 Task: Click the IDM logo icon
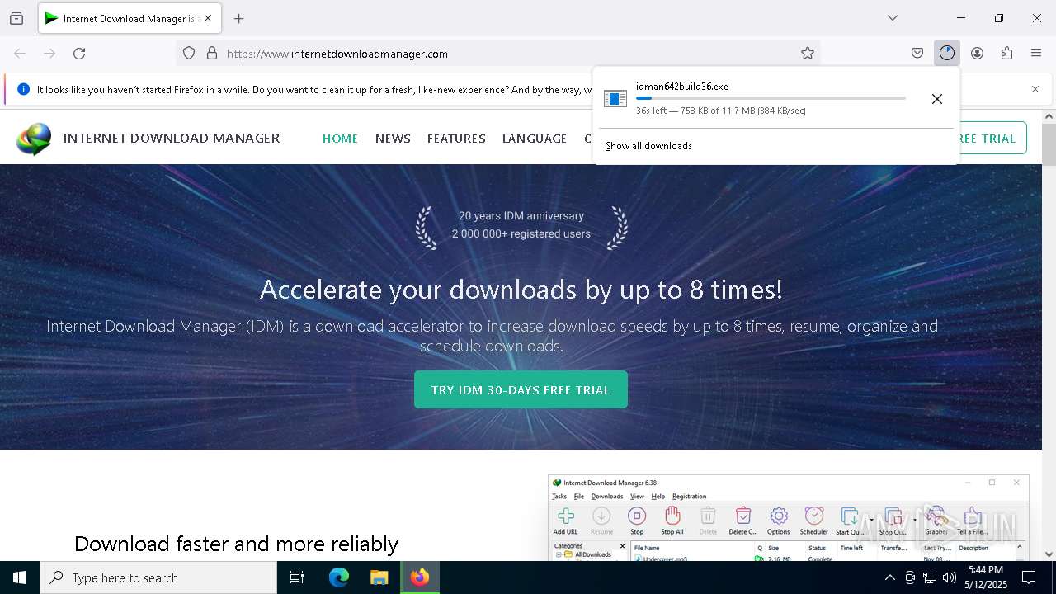point(34,139)
